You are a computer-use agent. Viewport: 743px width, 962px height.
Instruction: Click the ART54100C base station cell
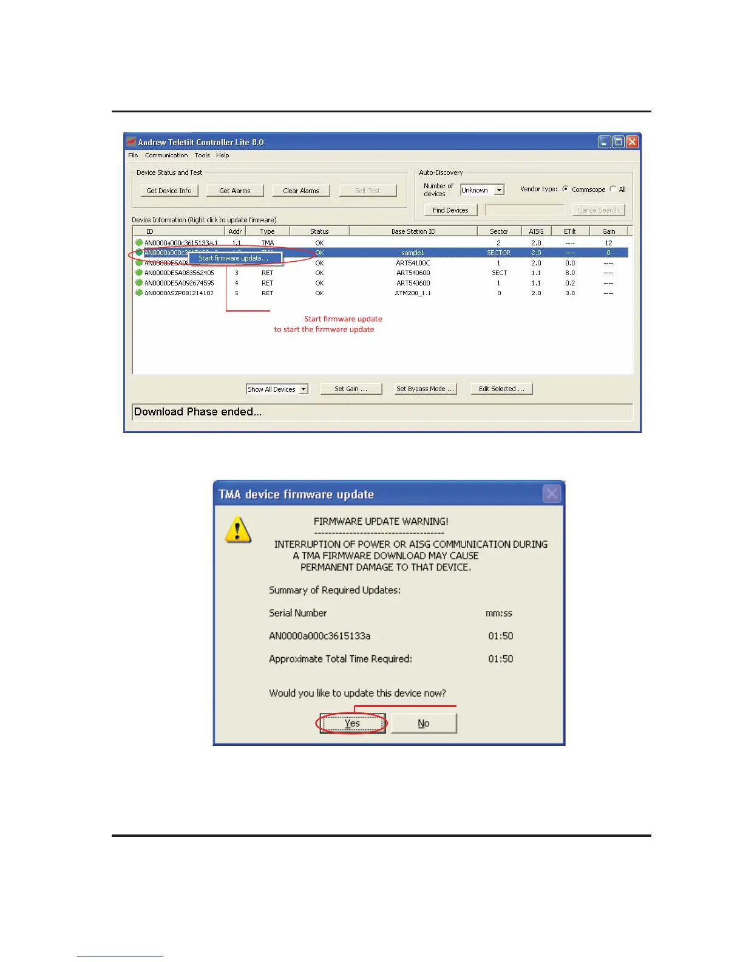[x=413, y=263]
